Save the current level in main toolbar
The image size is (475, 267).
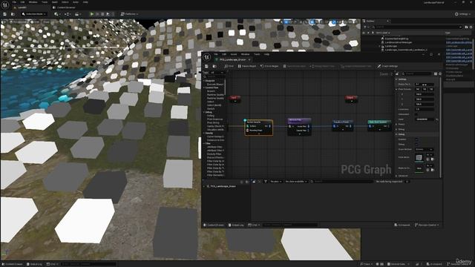[x=5, y=14]
